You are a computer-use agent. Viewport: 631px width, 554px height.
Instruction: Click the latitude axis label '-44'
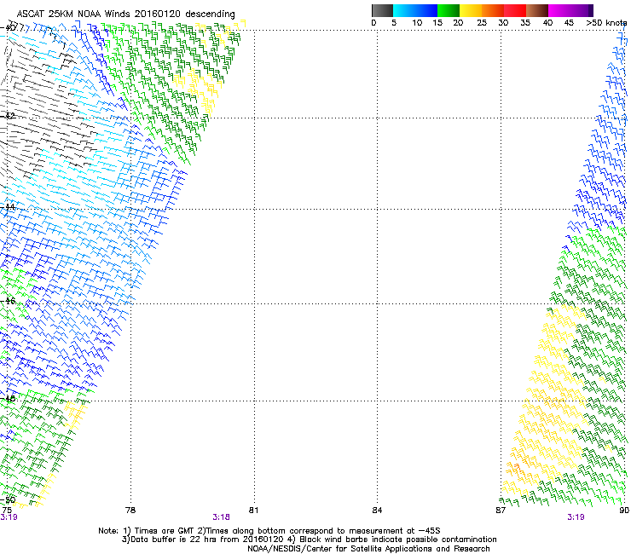point(8,207)
